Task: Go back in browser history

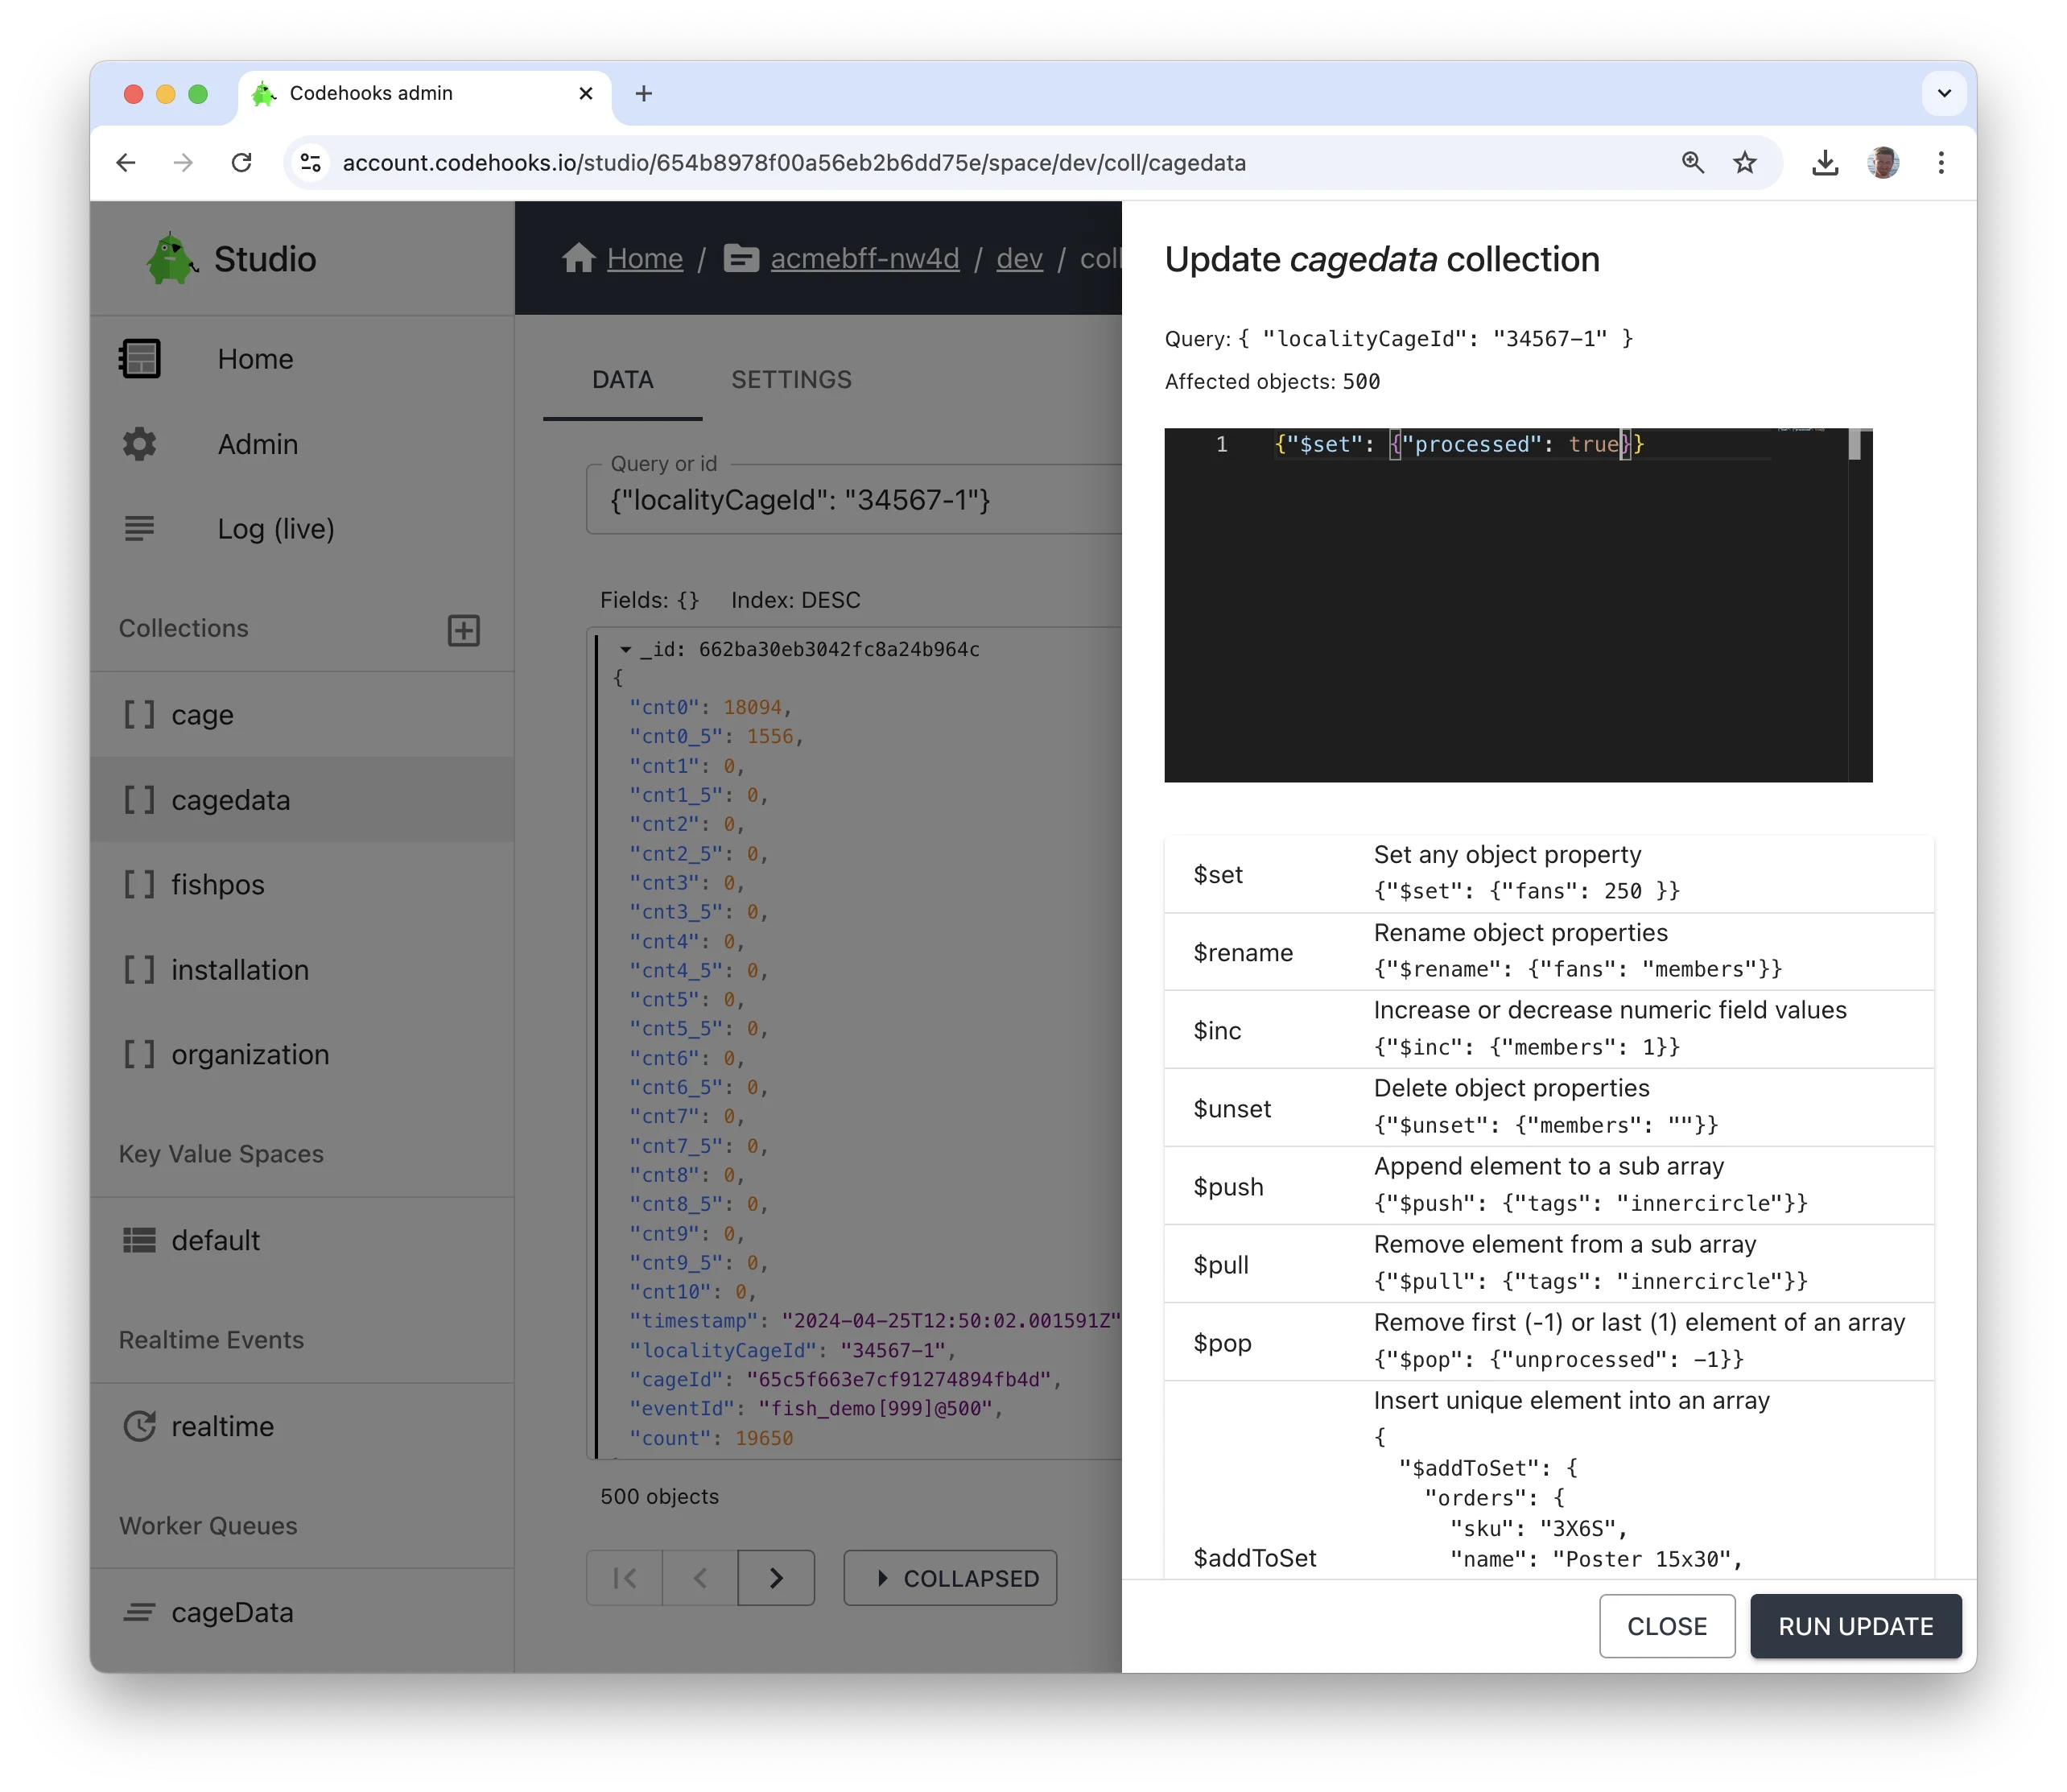Action: pos(126,162)
